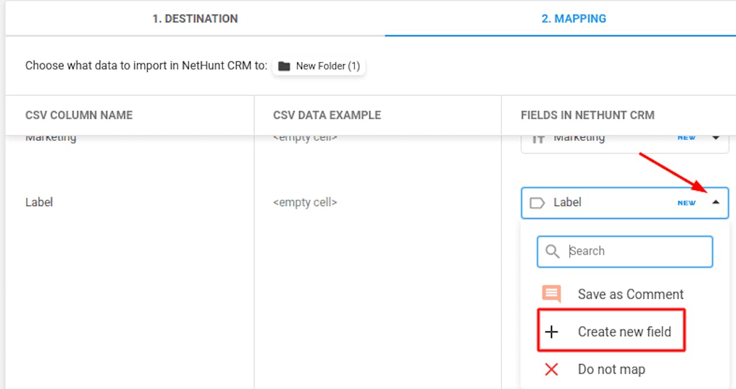
Task: Click the NEW badge in the Label field
Action: tap(687, 203)
